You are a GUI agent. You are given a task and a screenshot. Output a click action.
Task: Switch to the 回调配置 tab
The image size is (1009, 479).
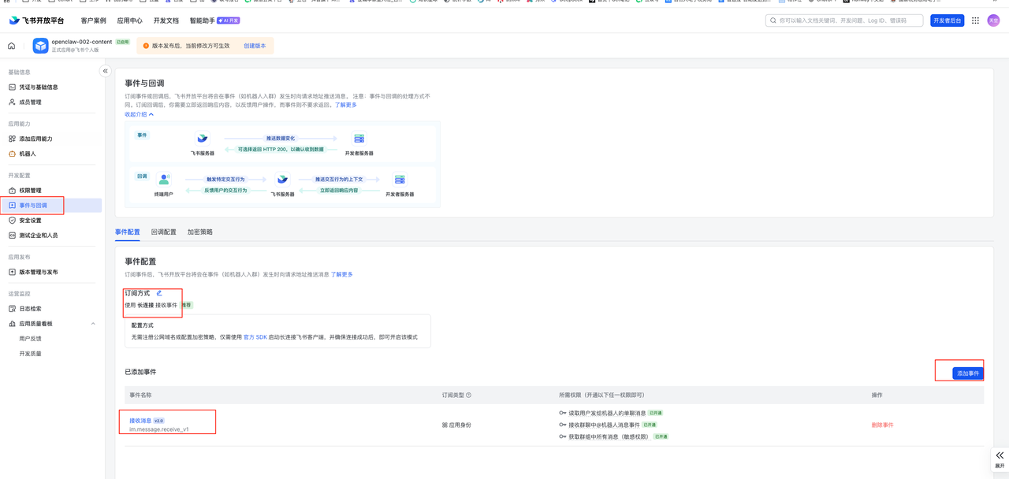tap(164, 232)
